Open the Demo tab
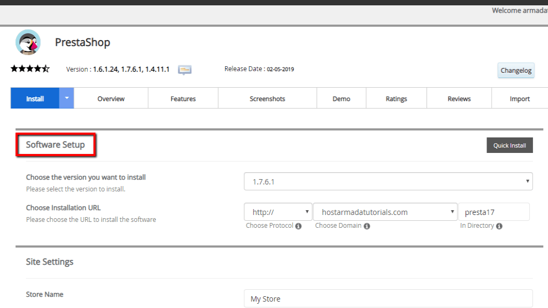The height and width of the screenshot is (308, 548). tap(341, 98)
